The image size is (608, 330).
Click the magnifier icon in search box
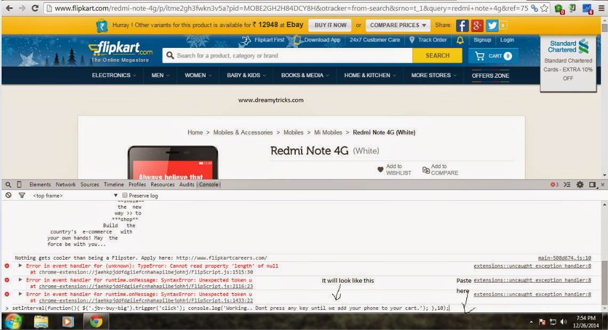click(170, 55)
